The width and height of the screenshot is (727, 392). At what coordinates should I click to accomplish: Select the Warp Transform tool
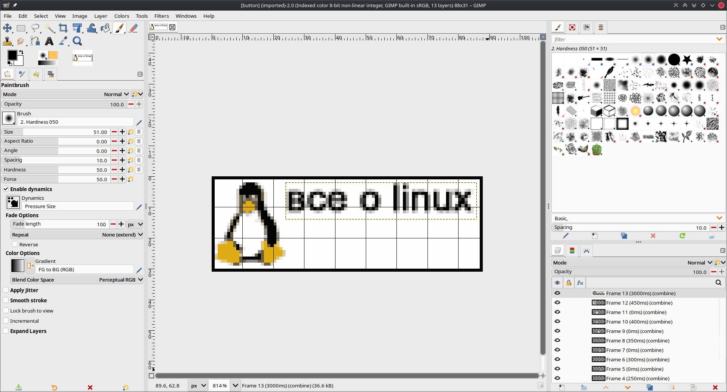click(91, 28)
